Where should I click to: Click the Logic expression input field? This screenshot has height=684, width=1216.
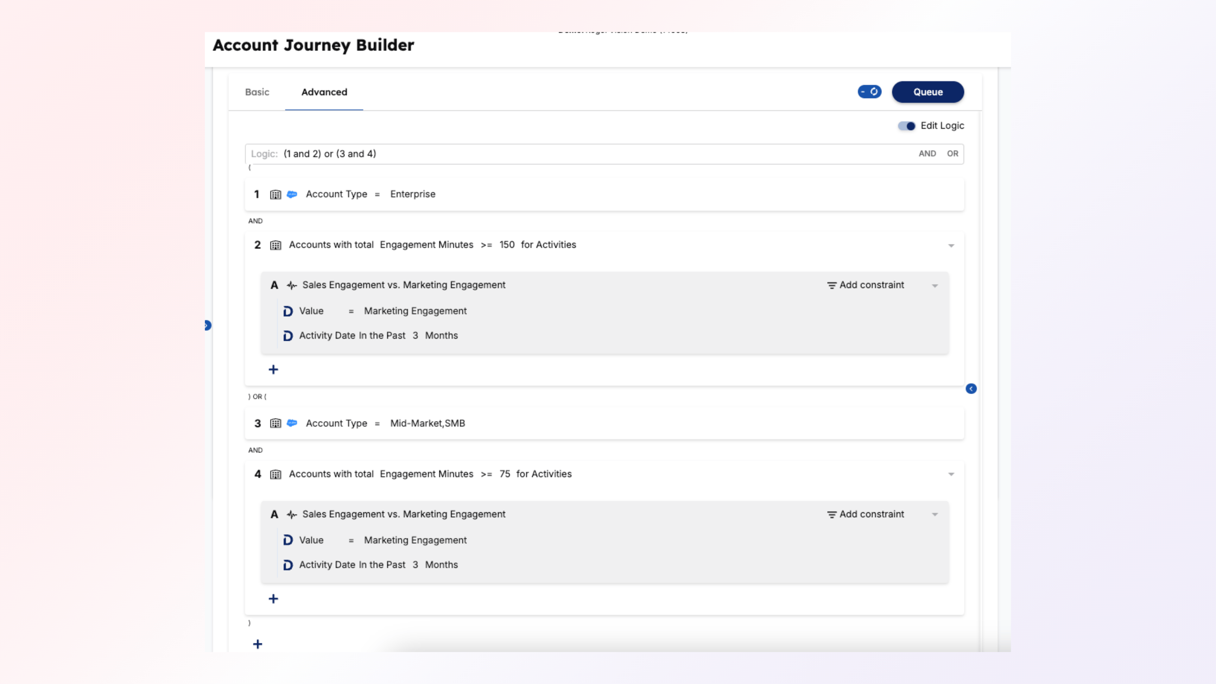pyautogui.click(x=567, y=154)
